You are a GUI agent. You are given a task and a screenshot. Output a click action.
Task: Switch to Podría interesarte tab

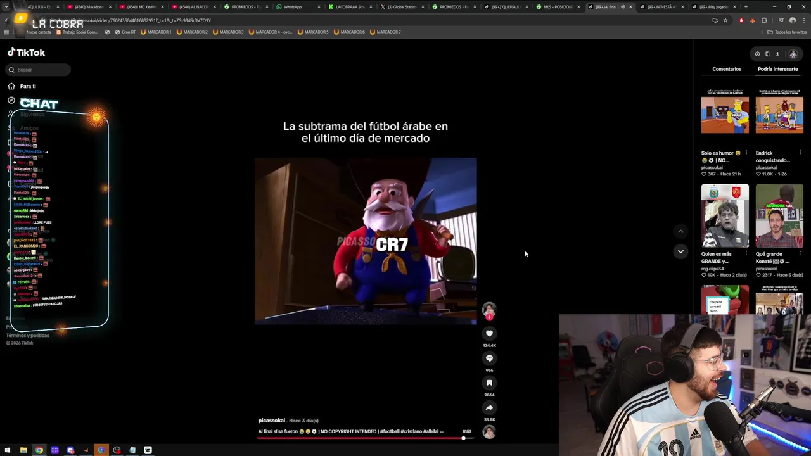point(777,69)
